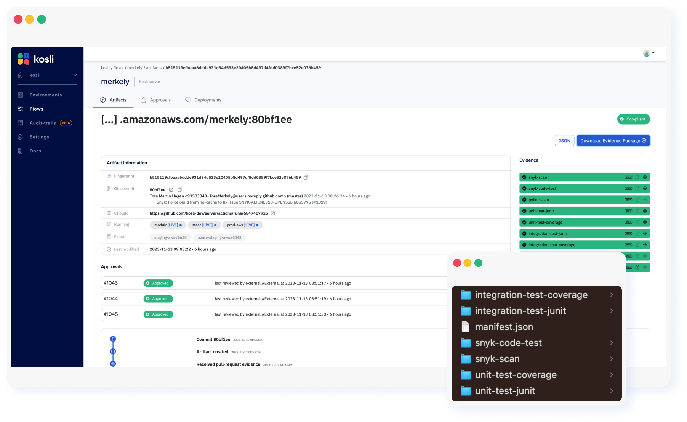Click the Kosli logo in the sidebar
Image resolution: width=687 pixels, height=422 pixels.
[35, 59]
